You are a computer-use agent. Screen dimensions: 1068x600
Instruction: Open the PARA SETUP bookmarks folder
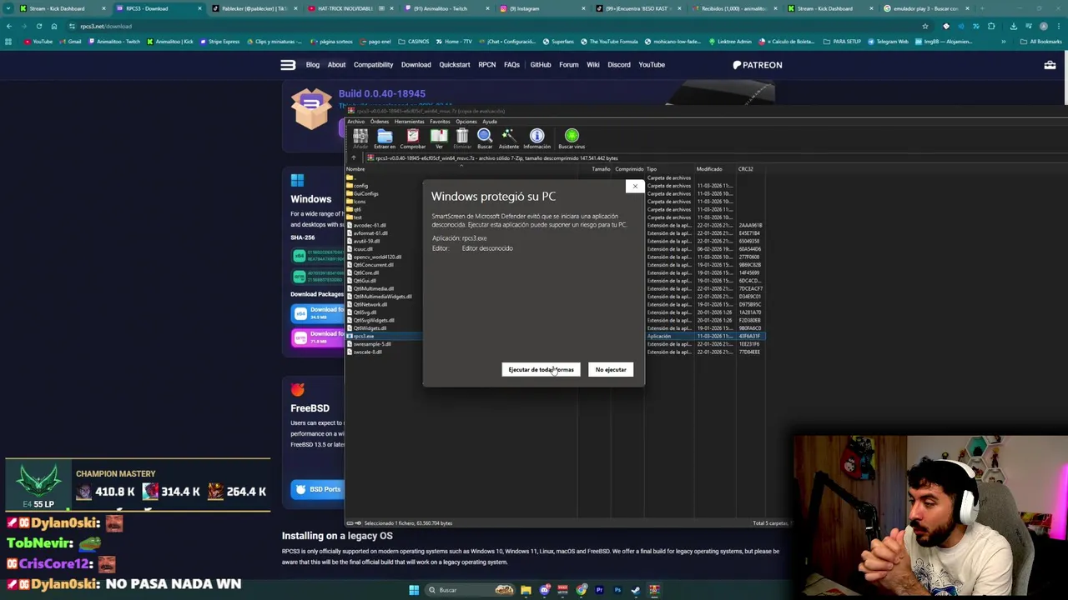pyautogui.click(x=842, y=42)
